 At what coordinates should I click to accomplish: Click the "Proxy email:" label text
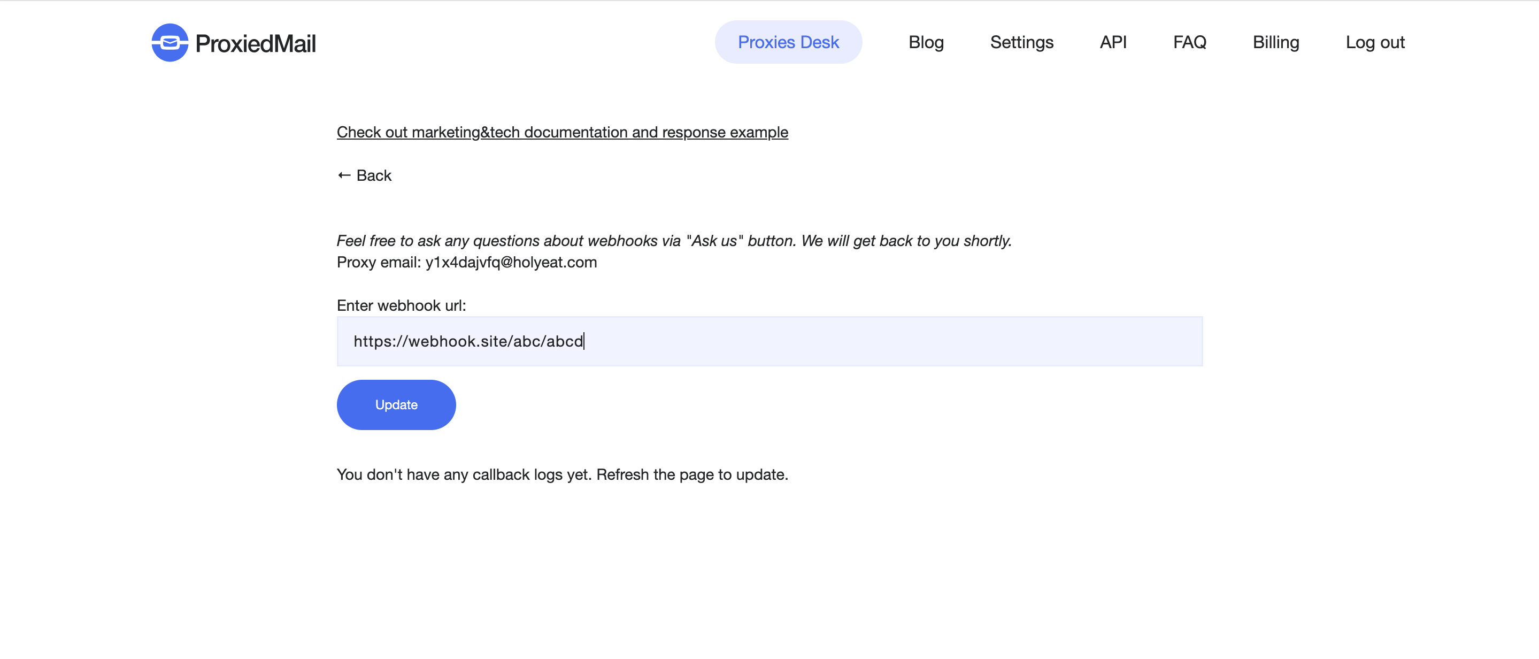tap(379, 262)
